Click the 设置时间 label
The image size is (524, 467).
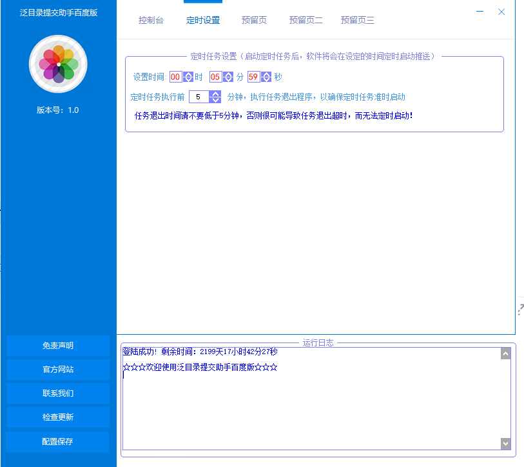click(150, 77)
